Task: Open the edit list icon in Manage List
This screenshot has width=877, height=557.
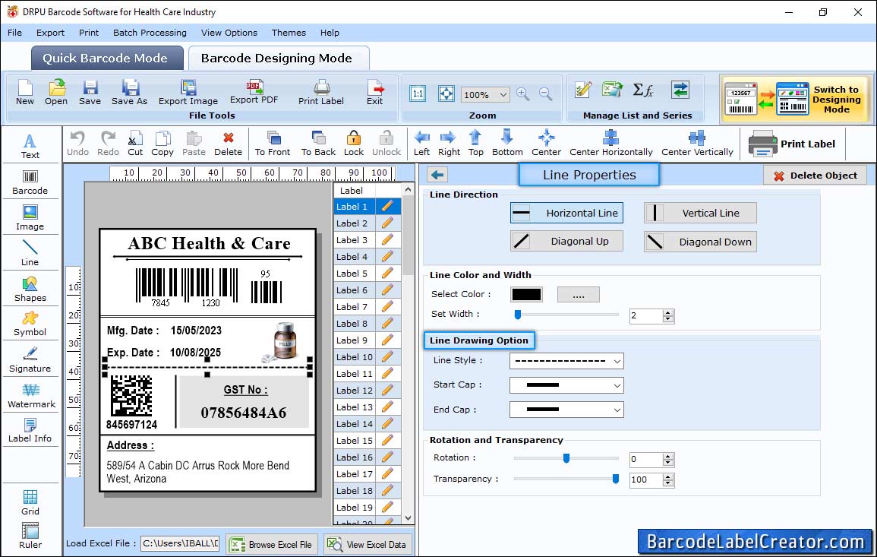Action: pyautogui.click(x=583, y=90)
